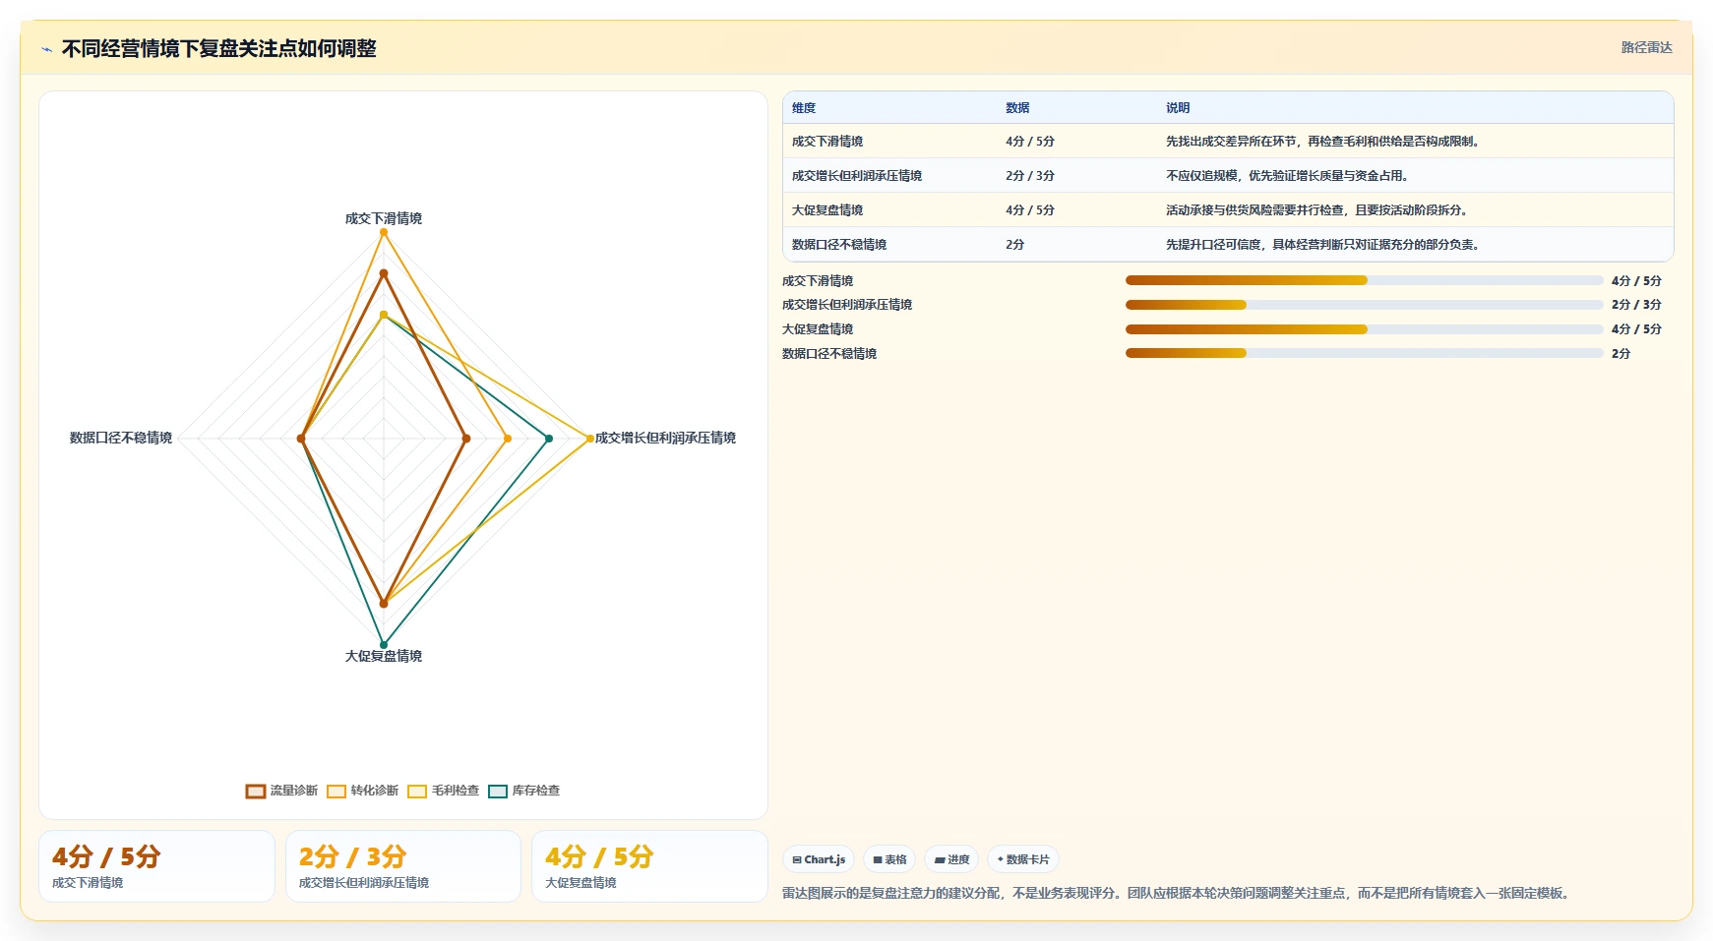The height and width of the screenshot is (941, 1713).
Task: Select table row 成交增长但利润承压情境
Action: tap(1228, 176)
